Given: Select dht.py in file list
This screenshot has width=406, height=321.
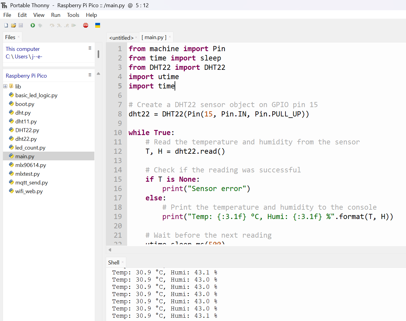Looking at the screenshot, I should [x=23, y=113].
